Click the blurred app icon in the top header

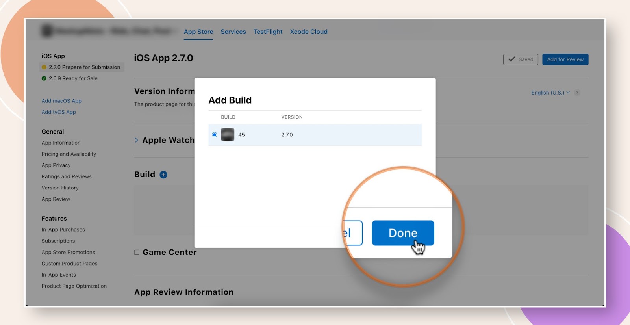click(x=47, y=31)
